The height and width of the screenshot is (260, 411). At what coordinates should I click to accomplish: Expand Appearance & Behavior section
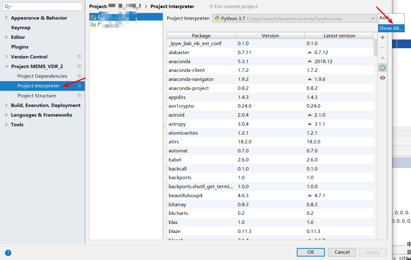click(6, 18)
